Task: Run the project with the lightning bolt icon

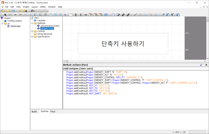Action: point(20,11)
